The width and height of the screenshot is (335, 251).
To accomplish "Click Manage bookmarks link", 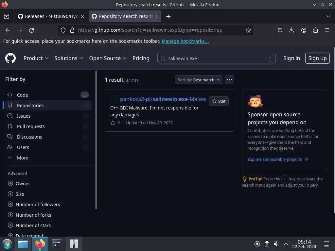I will pos(185,41).
